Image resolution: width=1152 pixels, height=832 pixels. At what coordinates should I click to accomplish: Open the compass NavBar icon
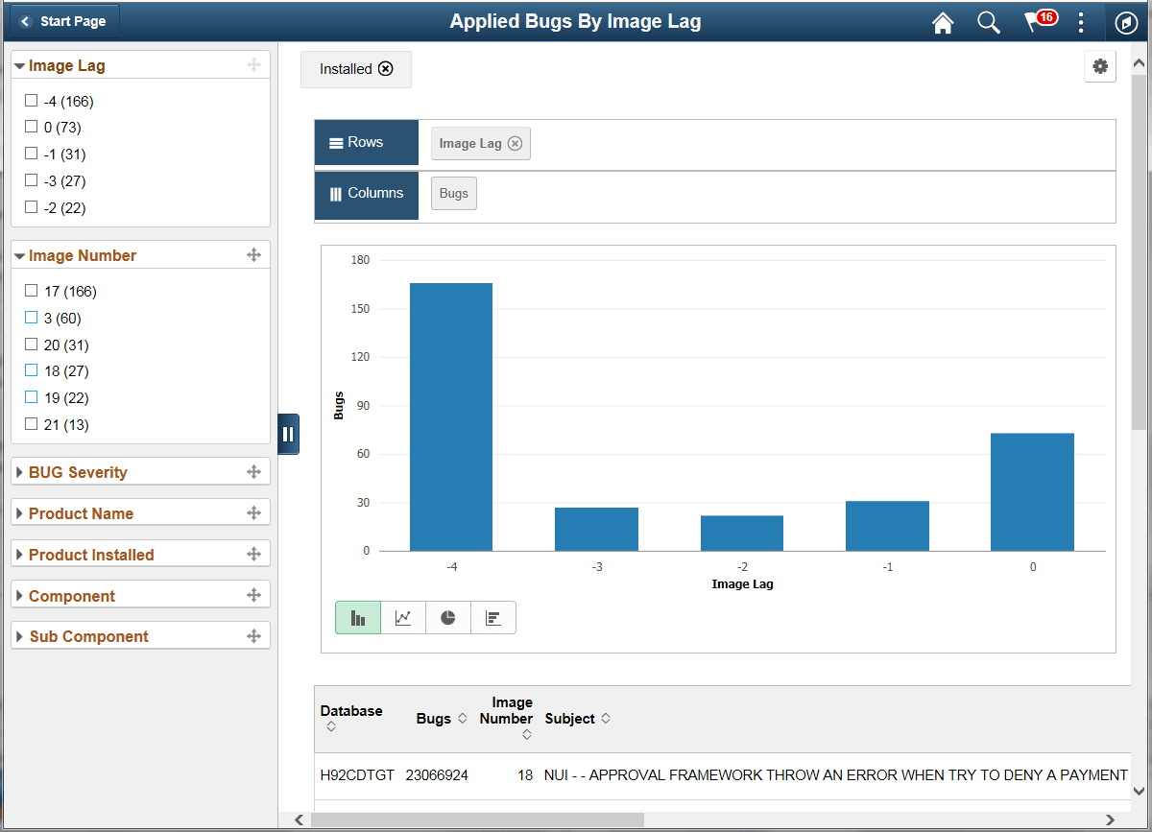(1125, 22)
